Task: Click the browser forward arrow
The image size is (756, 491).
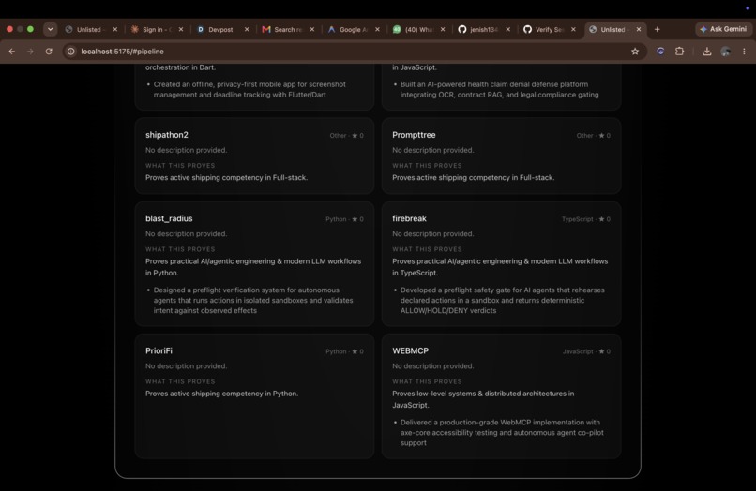Action: click(30, 52)
